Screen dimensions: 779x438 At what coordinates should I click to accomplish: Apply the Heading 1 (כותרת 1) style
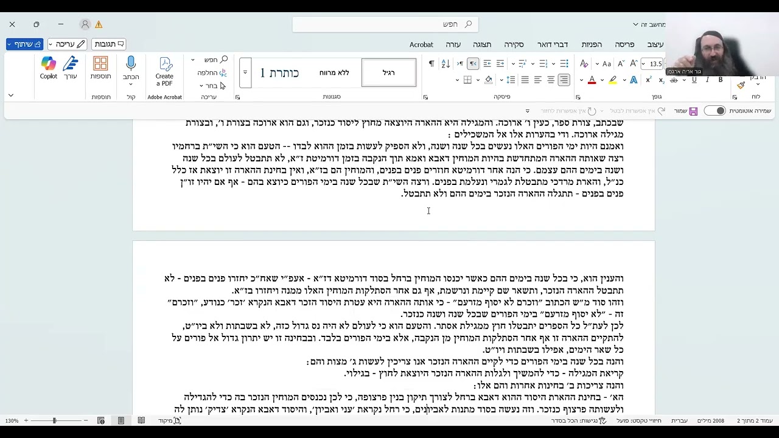pos(280,72)
